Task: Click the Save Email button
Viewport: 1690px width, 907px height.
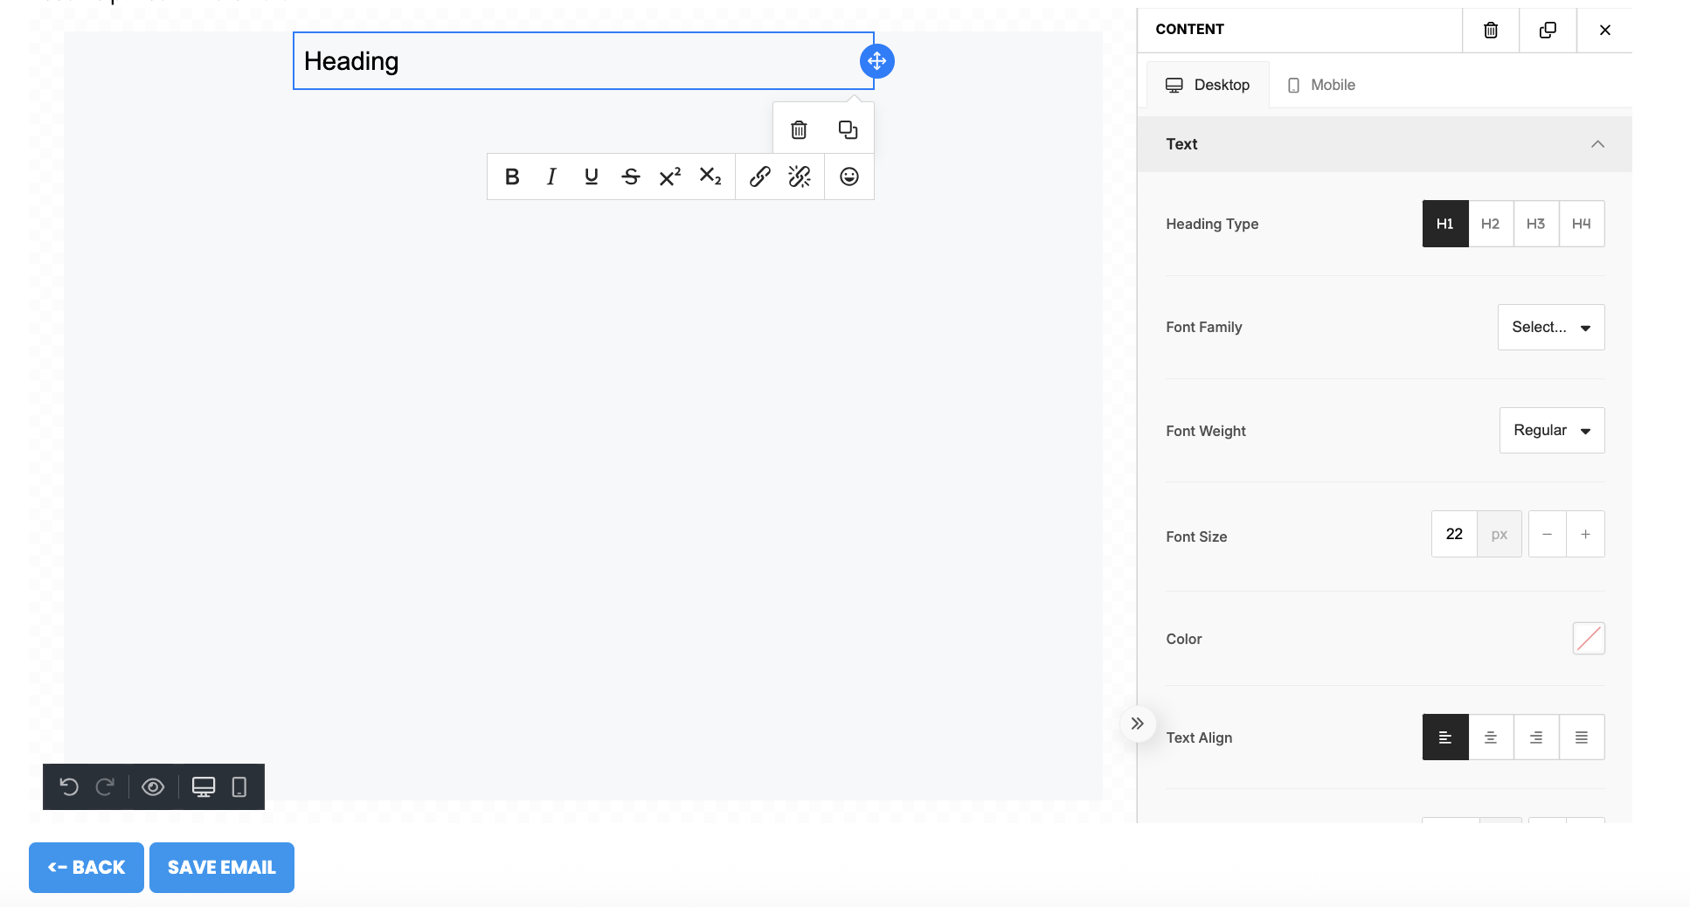Action: pos(222,868)
